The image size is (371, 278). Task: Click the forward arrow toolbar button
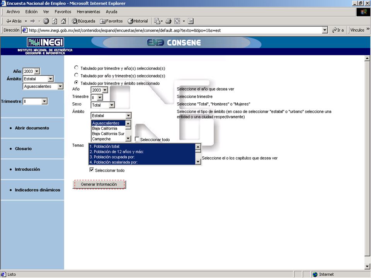(x=32, y=21)
